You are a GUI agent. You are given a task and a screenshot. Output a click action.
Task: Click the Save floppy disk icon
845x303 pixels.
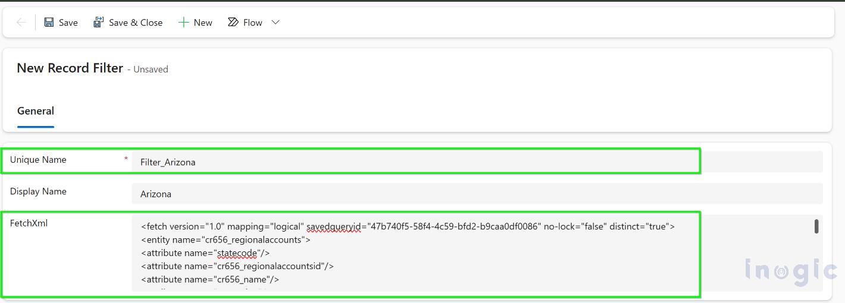[x=49, y=23]
